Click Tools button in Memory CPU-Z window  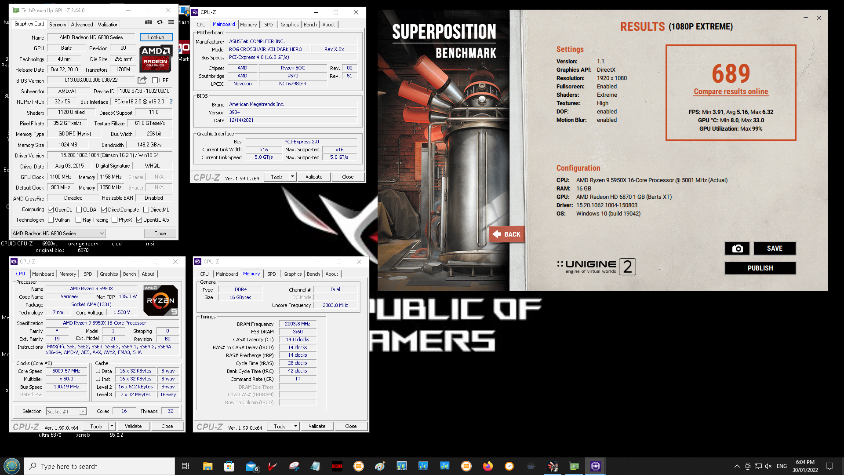click(280, 426)
